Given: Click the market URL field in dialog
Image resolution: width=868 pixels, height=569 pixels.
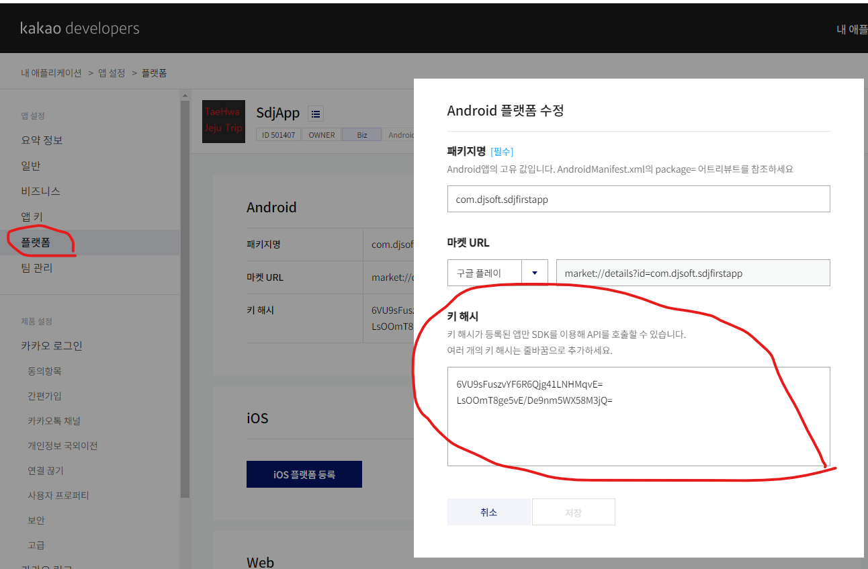Looking at the screenshot, I should point(693,273).
